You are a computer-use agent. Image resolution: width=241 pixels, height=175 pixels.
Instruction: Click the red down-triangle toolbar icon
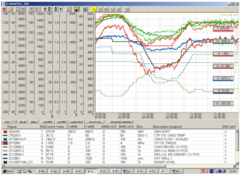pos(4,9)
